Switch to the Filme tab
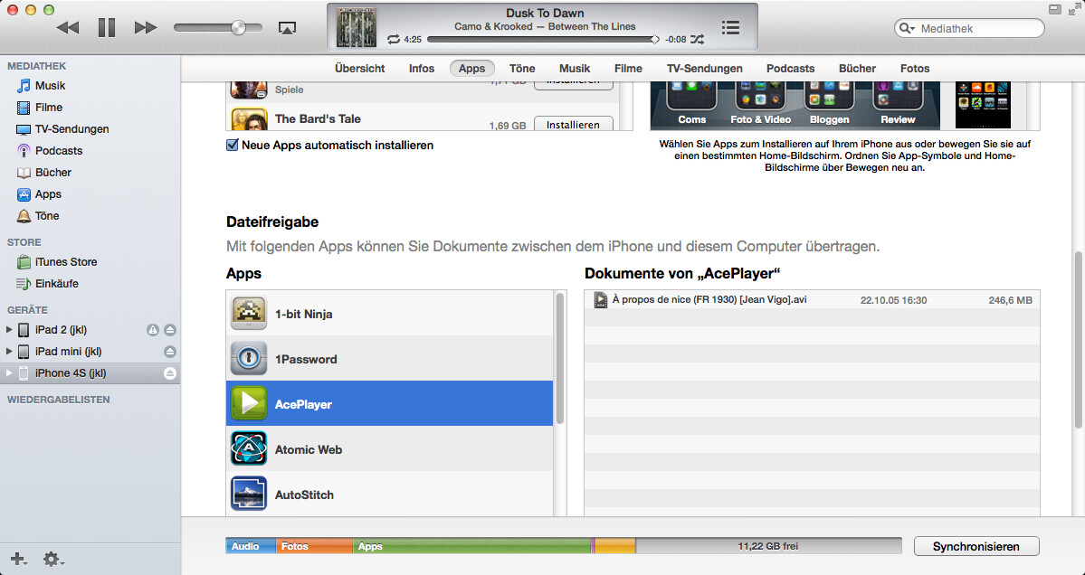Viewport: 1085px width, 575px height. pos(628,69)
